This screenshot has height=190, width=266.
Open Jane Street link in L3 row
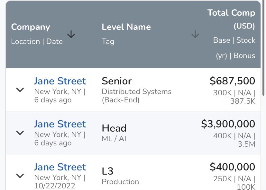coord(60,167)
